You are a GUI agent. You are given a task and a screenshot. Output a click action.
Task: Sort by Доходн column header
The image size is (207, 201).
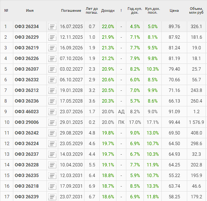(x=108, y=11)
